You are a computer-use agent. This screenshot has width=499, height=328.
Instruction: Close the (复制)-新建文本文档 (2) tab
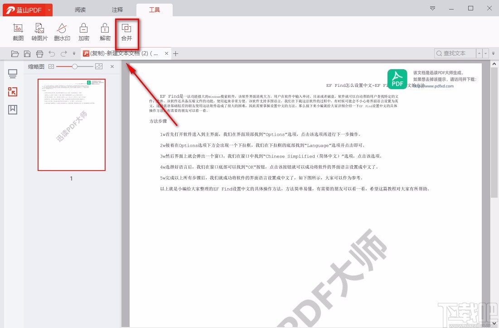click(x=166, y=54)
